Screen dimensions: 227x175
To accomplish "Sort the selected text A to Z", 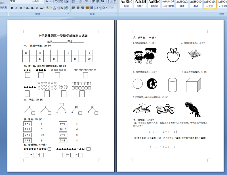I will (x=109, y=1).
